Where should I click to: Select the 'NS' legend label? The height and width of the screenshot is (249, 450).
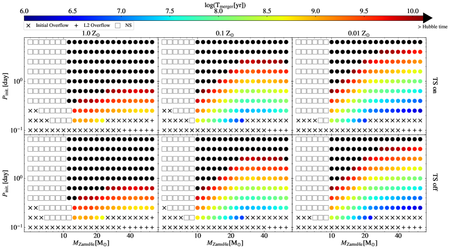click(x=128, y=25)
